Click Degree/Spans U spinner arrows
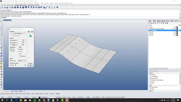Image resolution: width=181 pixels, height=102 pixels. [x=23, y=40]
